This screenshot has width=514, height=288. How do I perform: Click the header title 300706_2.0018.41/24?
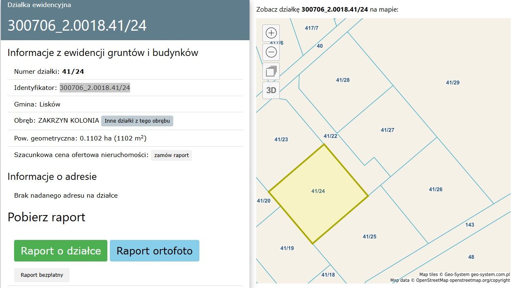click(77, 25)
